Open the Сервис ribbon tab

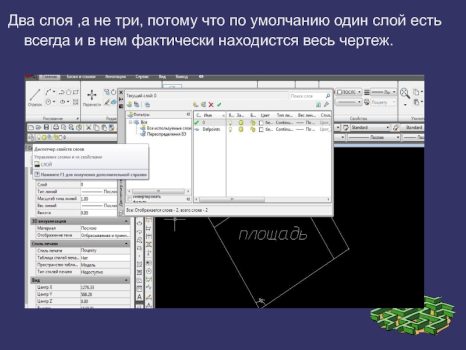coord(142,77)
